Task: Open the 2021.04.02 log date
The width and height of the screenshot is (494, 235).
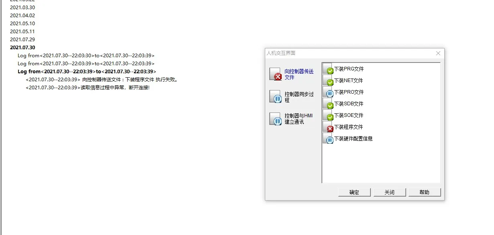Action: [x=22, y=15]
